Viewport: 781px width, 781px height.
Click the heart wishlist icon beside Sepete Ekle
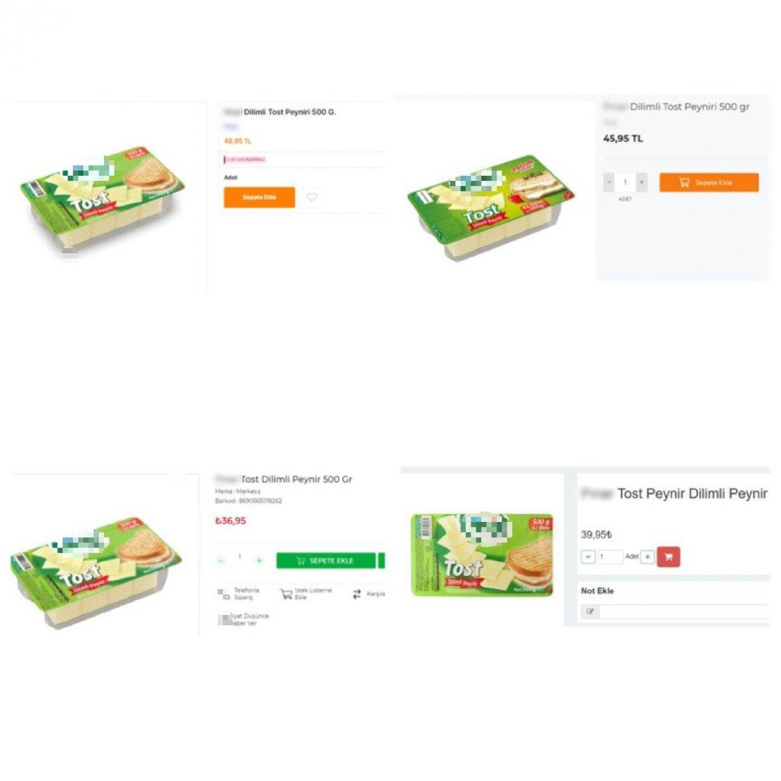[312, 197]
